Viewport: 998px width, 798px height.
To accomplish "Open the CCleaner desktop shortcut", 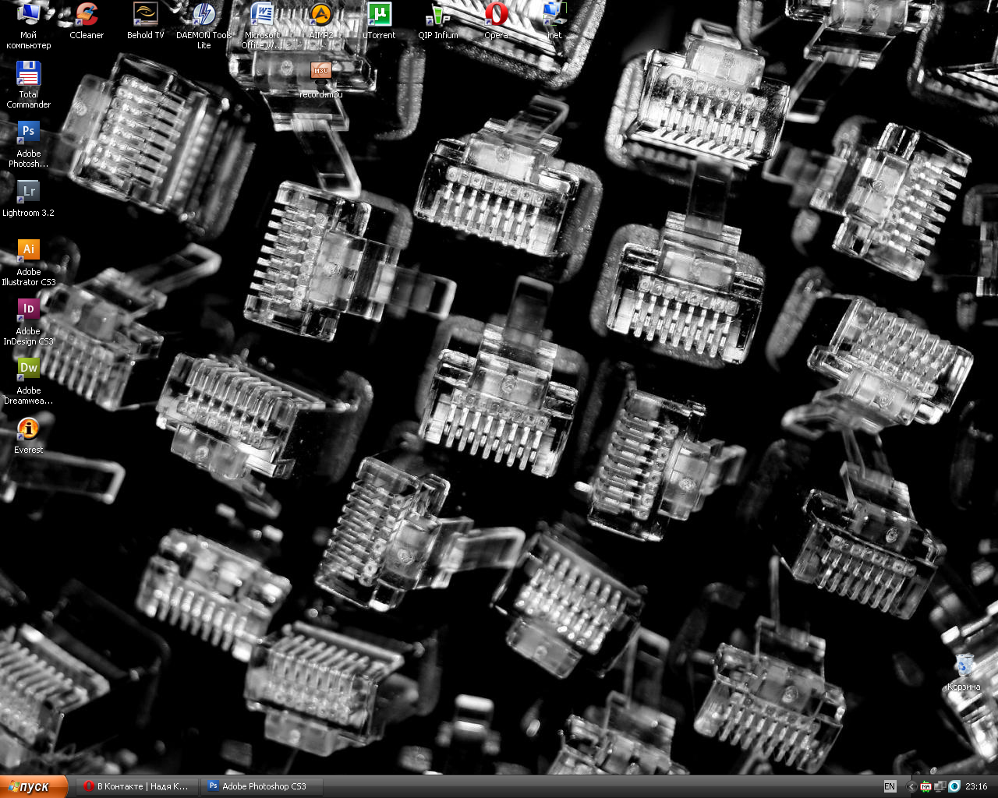I will (87, 16).
